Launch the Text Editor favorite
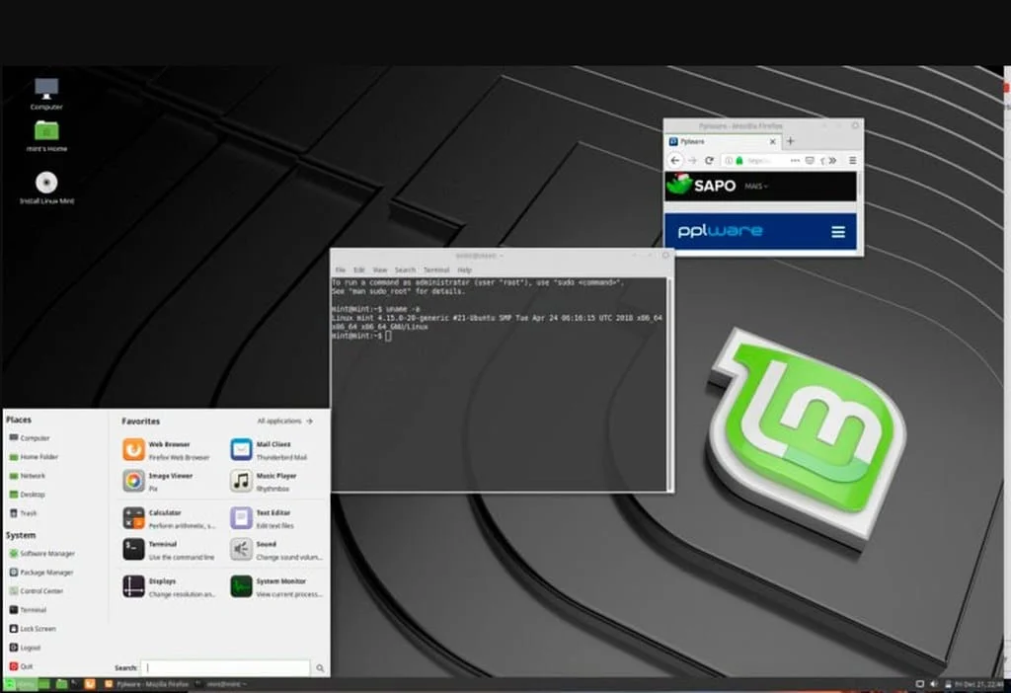This screenshot has width=1011, height=693. point(263,518)
